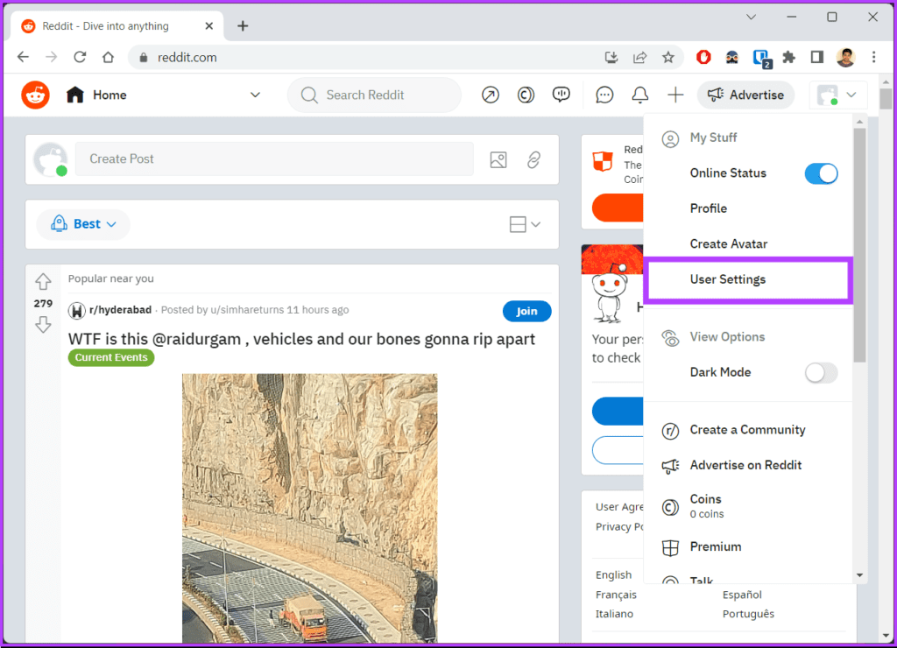Open the post title about raidurgam
897x648 pixels.
[x=301, y=339]
